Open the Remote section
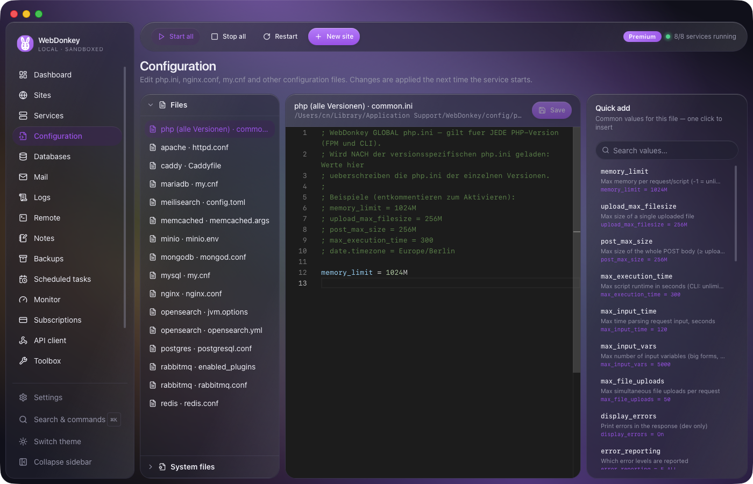The image size is (753, 484). point(67,218)
